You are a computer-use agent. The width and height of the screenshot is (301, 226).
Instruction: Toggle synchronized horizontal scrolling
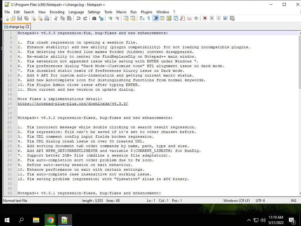click(133, 18)
